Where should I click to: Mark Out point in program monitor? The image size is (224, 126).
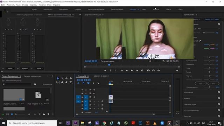[115, 70]
